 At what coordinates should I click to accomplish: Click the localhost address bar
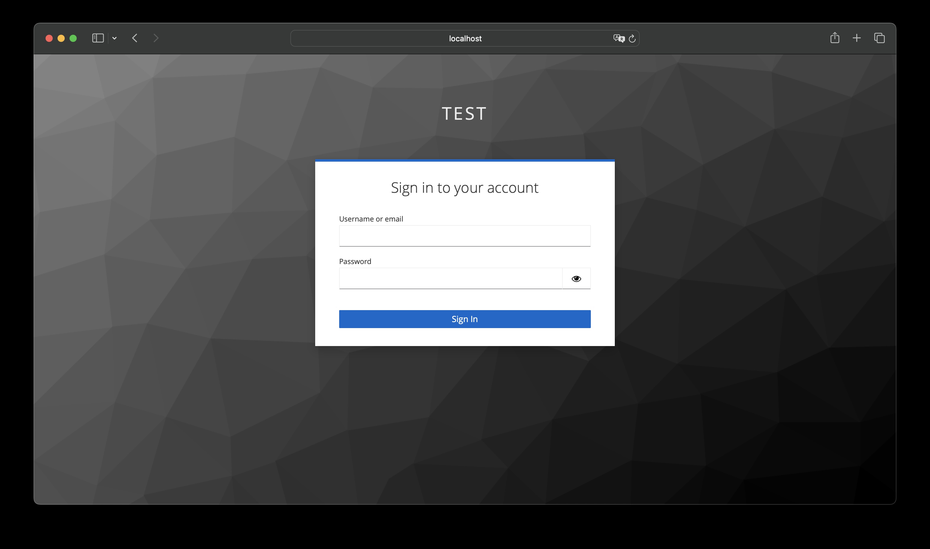coord(465,38)
